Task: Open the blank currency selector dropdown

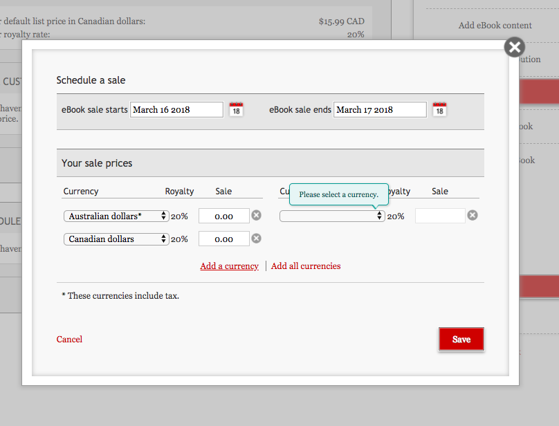Action: click(x=332, y=216)
